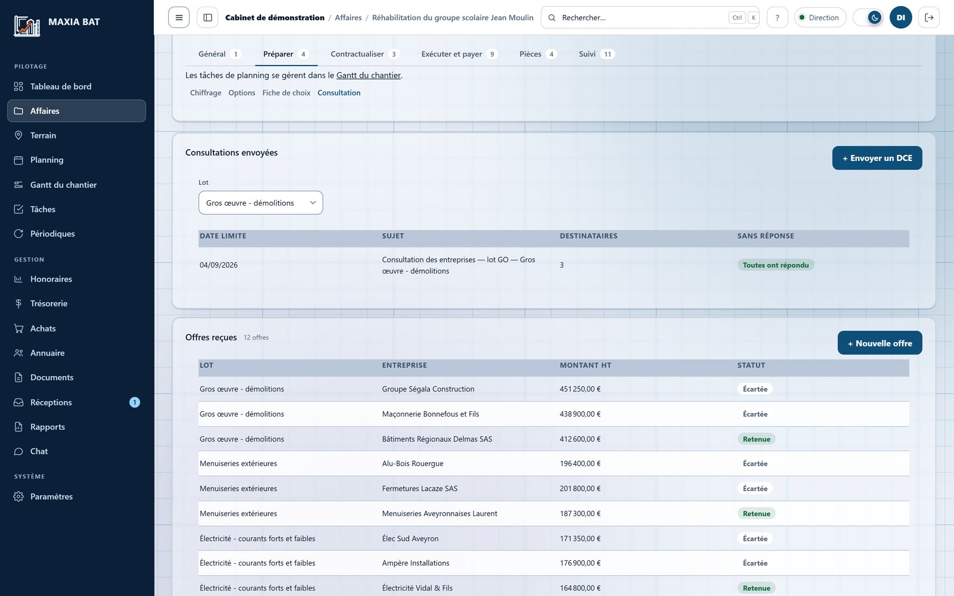Click the Nouvelle offre button

(880, 343)
